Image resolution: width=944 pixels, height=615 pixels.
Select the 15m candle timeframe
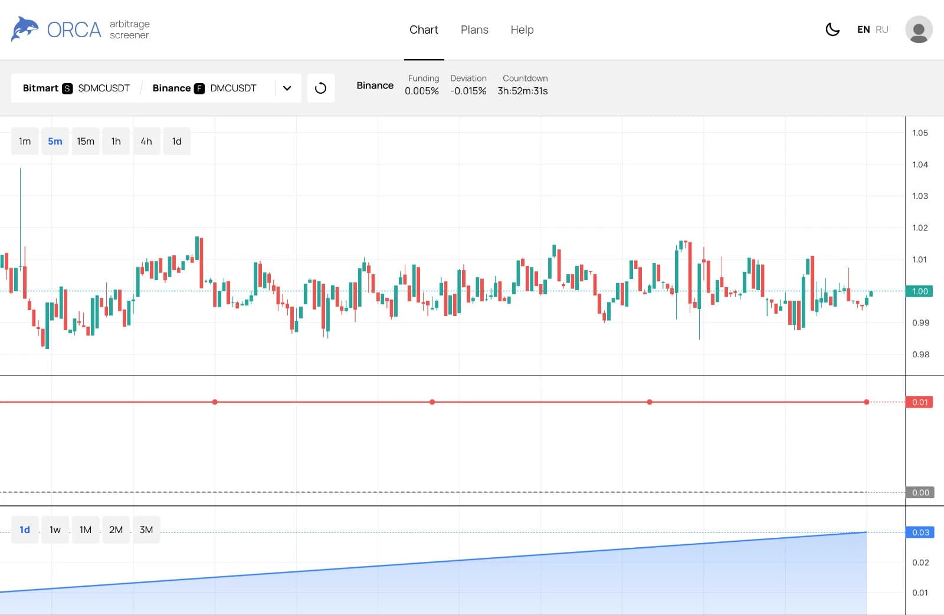[86, 142]
